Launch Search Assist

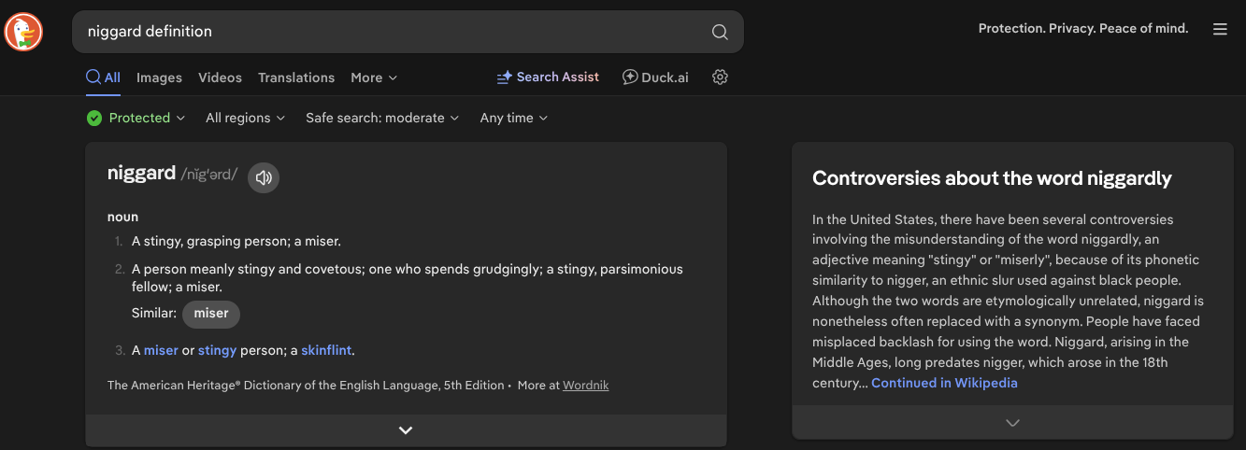(x=548, y=77)
